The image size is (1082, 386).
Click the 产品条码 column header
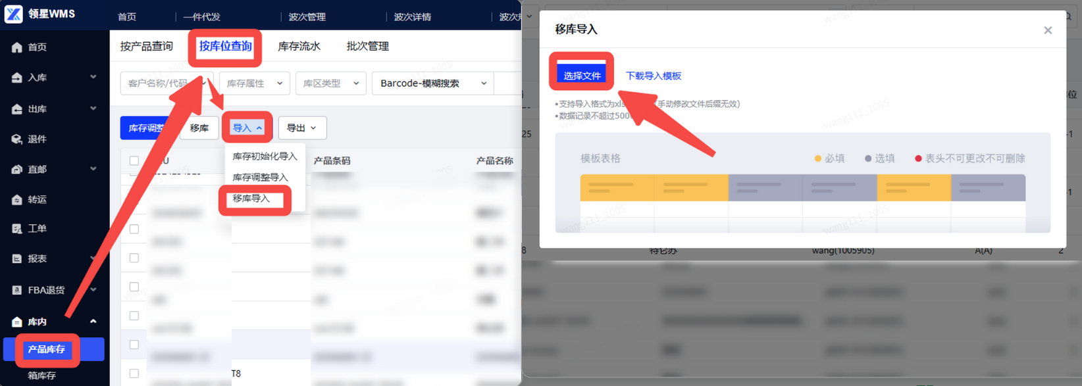[332, 161]
